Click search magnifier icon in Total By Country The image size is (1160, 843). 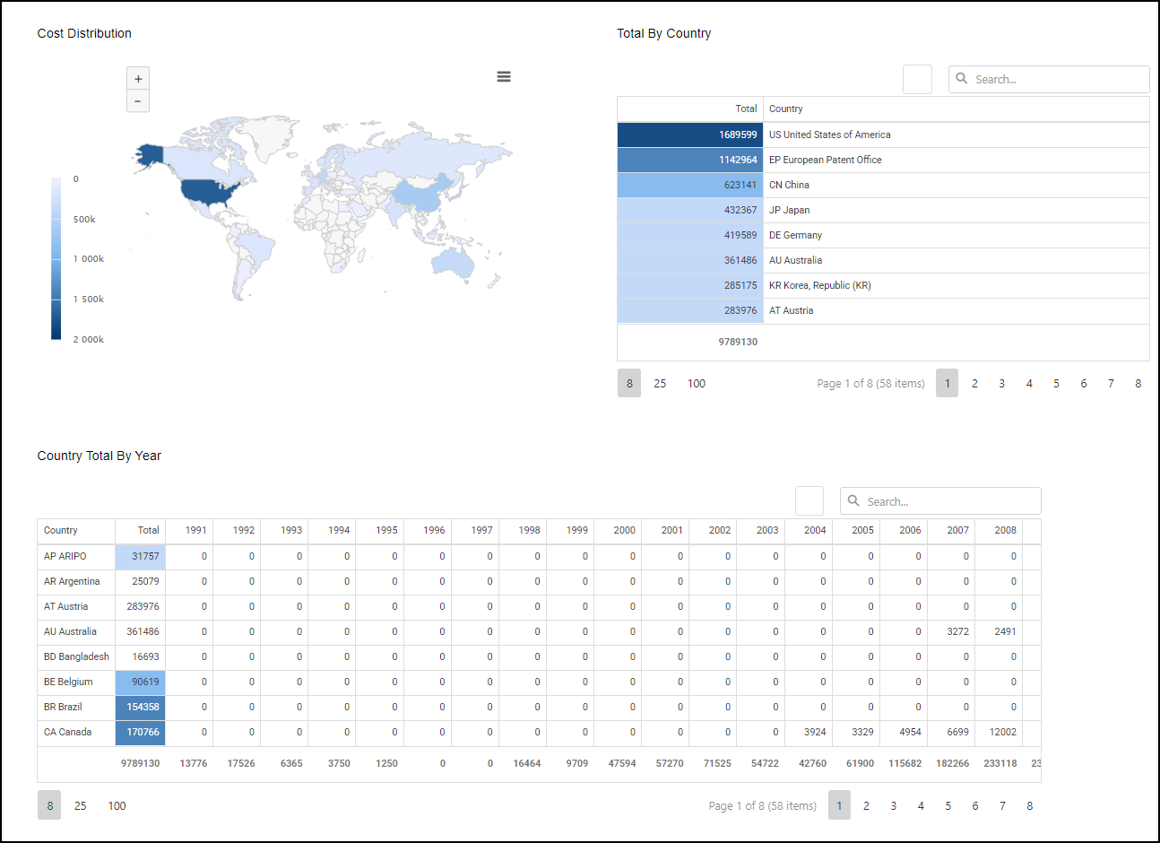pos(962,79)
